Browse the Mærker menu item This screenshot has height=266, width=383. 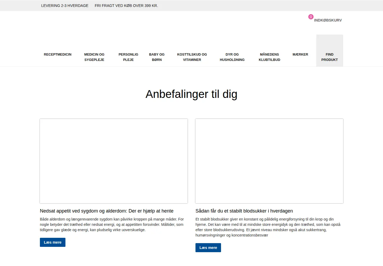tap(300, 55)
